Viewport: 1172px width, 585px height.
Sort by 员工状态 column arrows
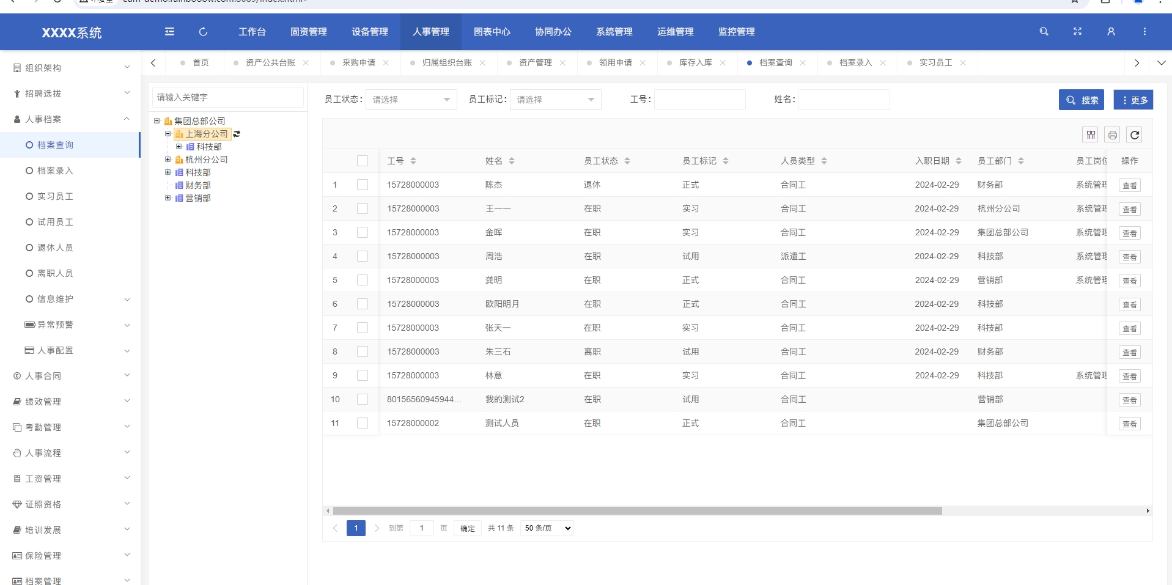[627, 161]
